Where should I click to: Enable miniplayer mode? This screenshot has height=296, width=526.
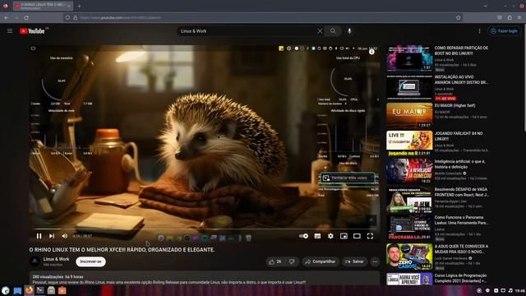pos(344,236)
